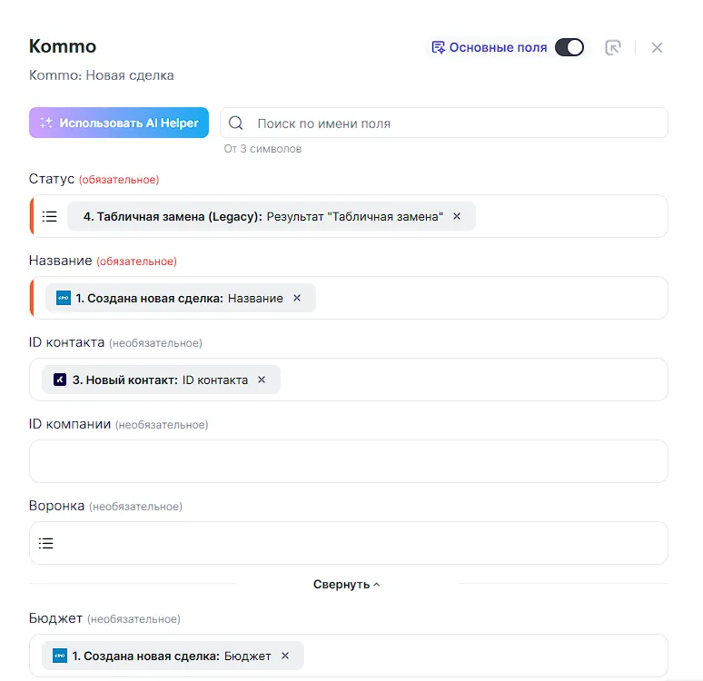Click into the empty ID компании field
The width and height of the screenshot is (703, 681).
(349, 461)
